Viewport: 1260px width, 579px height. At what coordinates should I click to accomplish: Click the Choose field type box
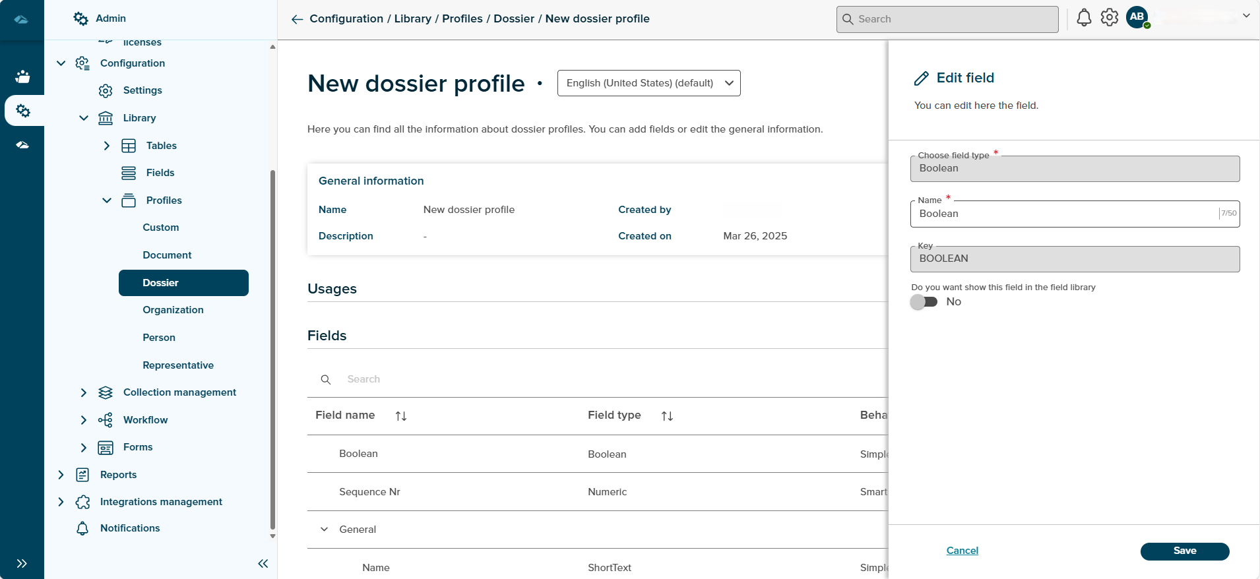click(1075, 169)
